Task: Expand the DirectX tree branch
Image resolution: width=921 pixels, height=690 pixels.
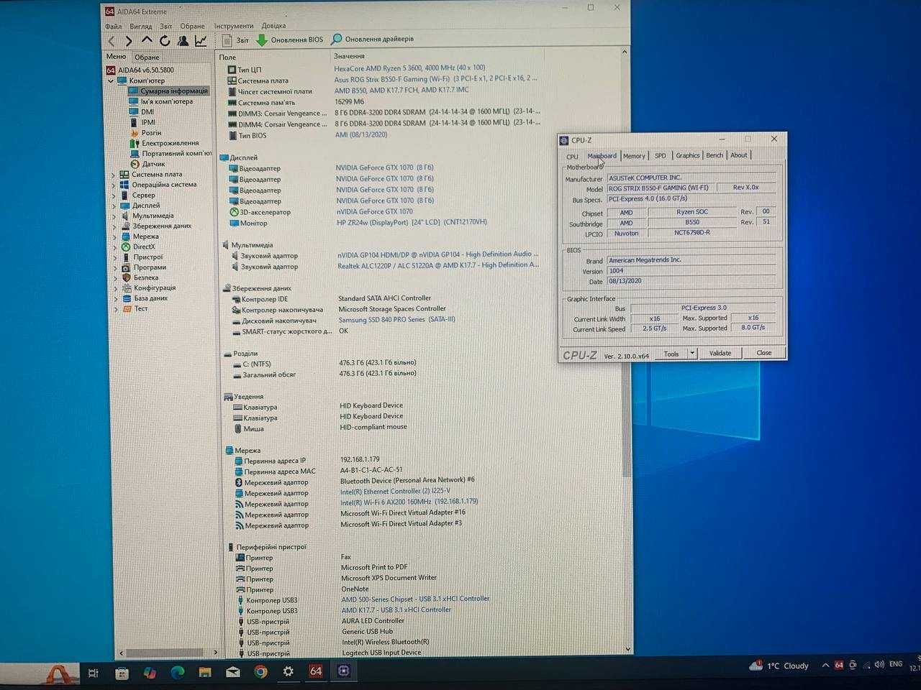Action: coord(114,247)
